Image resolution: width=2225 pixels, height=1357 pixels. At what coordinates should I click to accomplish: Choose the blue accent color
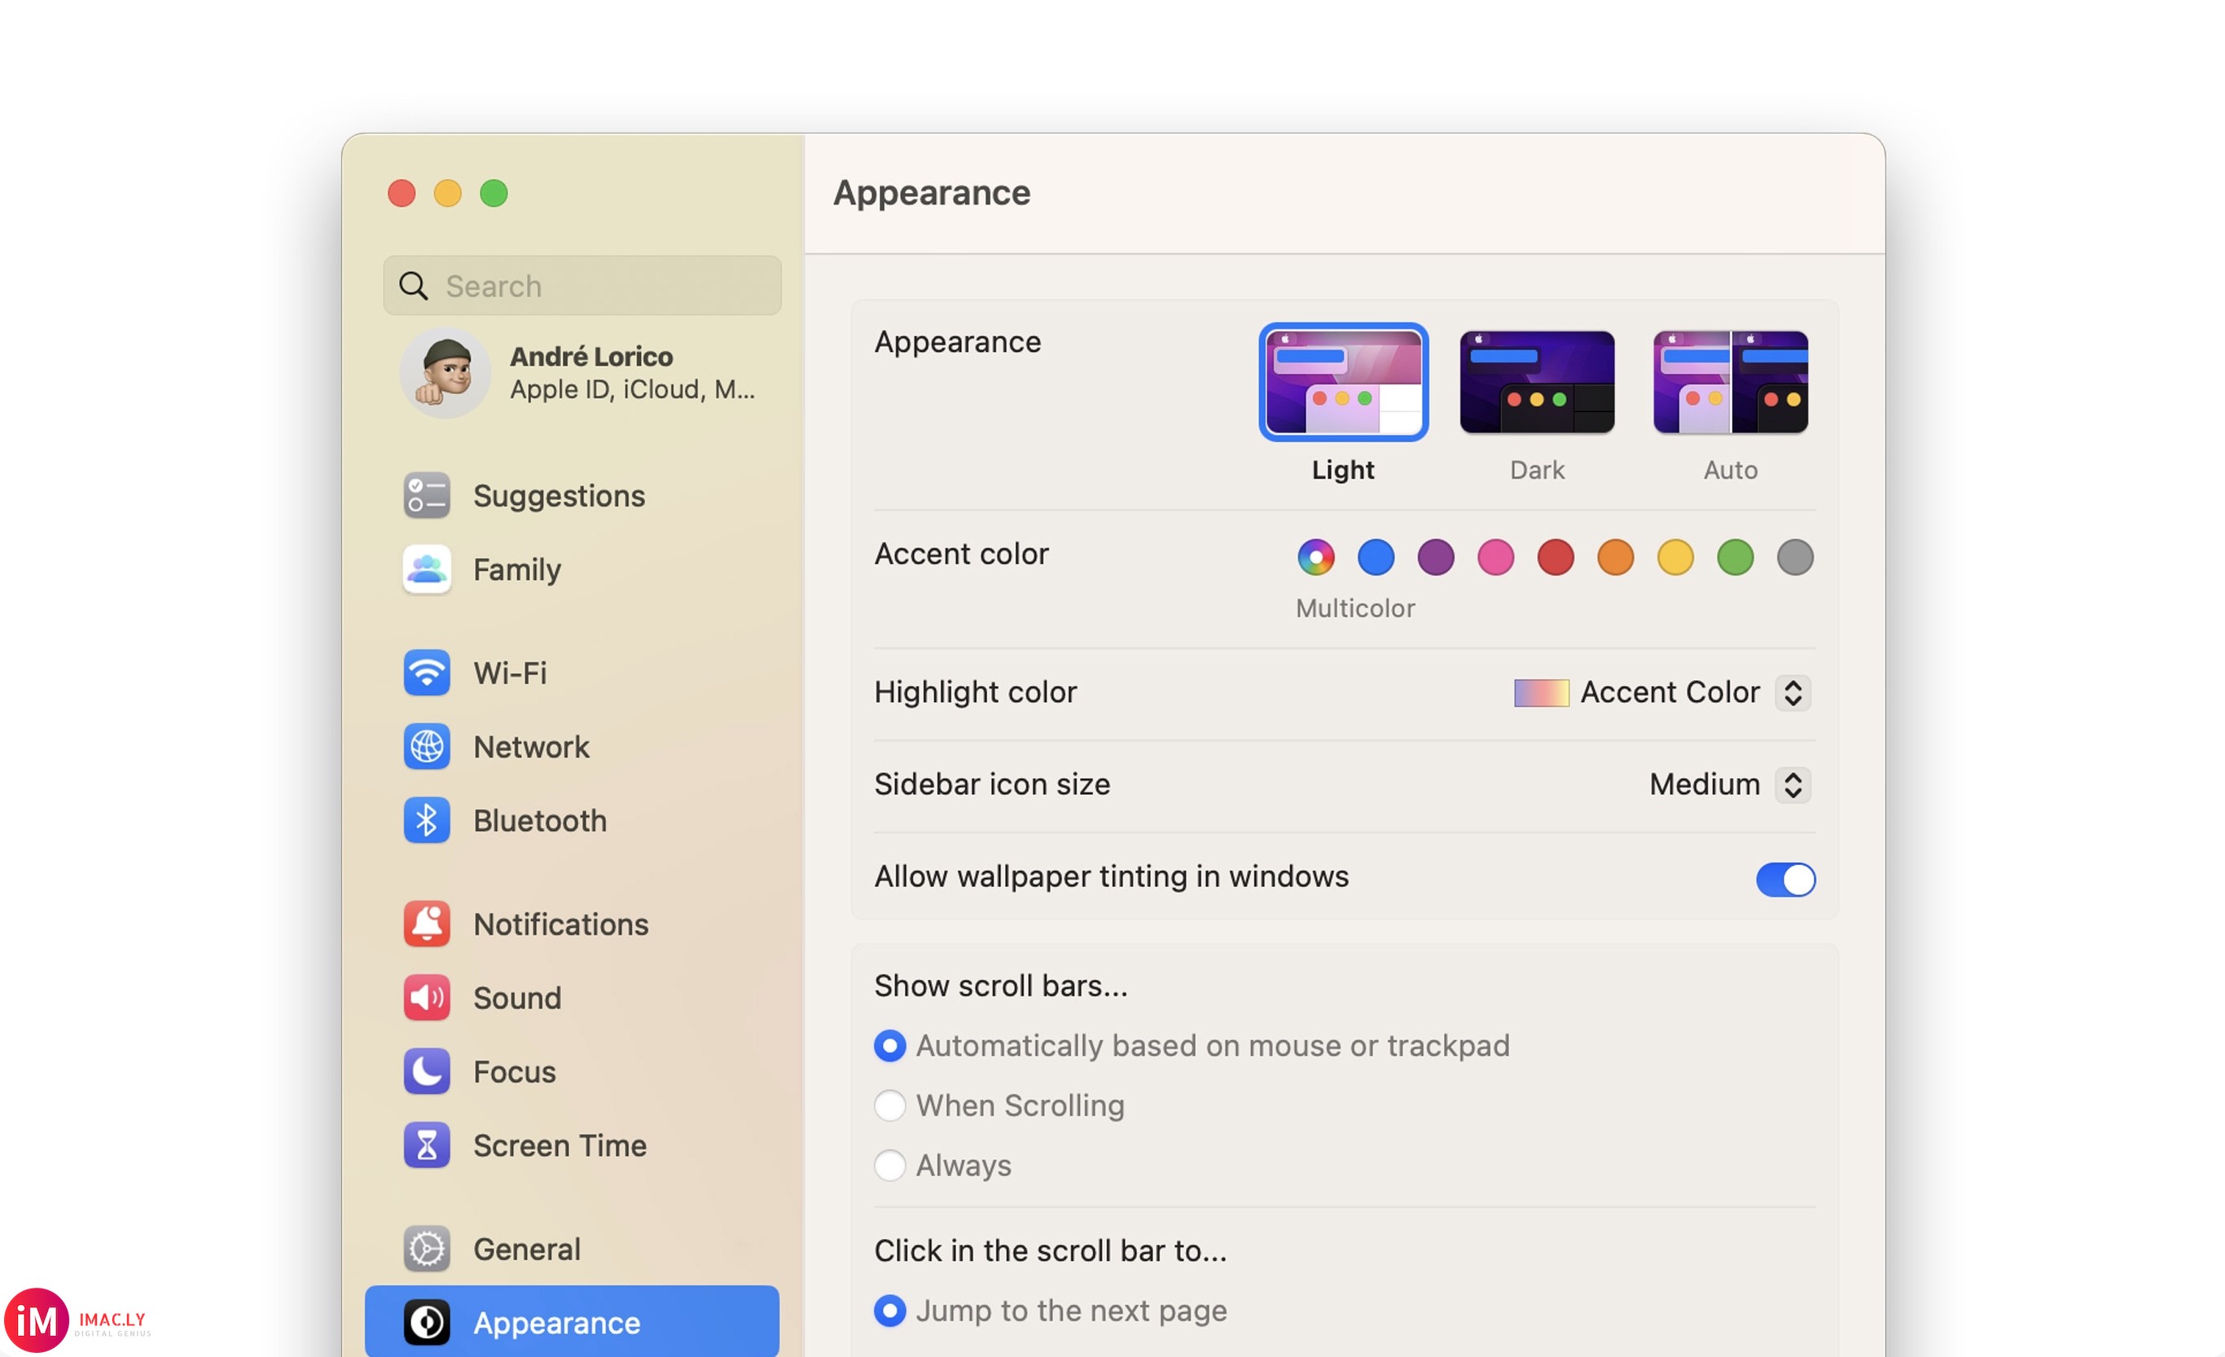click(1376, 557)
